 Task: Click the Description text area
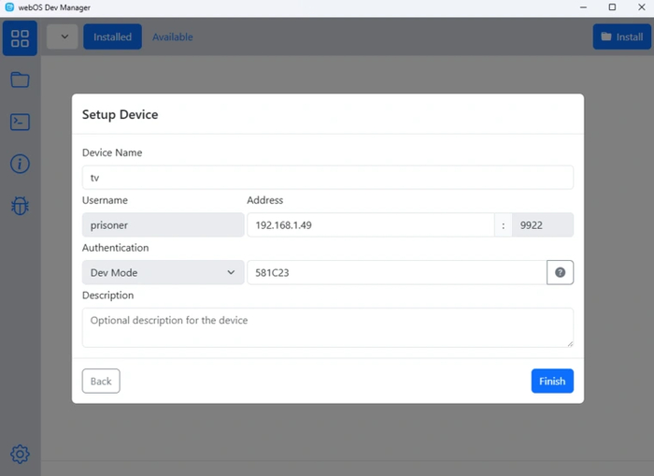coord(327,327)
